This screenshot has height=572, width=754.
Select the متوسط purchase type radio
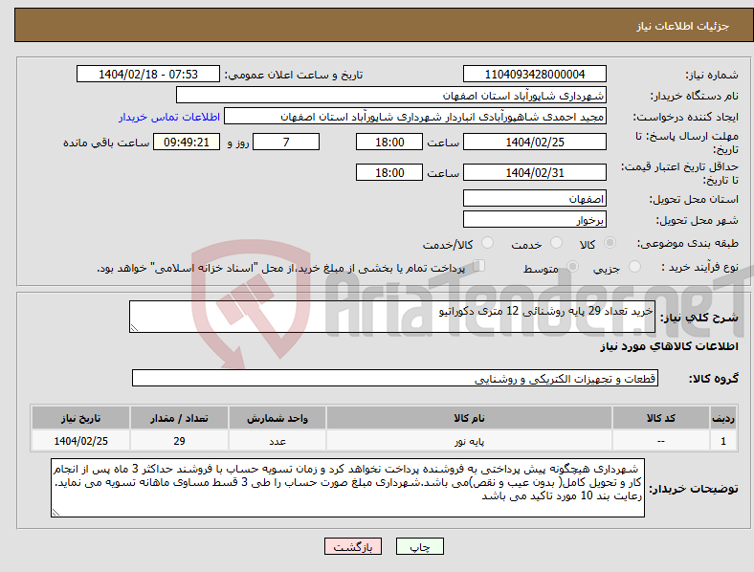pyautogui.click(x=572, y=266)
